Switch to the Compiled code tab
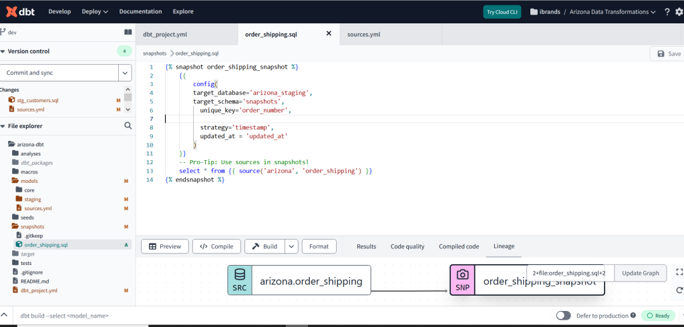Screen dimensions: 684x327 [x=458, y=246]
